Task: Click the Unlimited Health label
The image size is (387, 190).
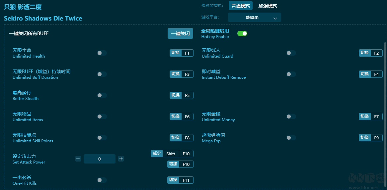Action: tap(29, 56)
